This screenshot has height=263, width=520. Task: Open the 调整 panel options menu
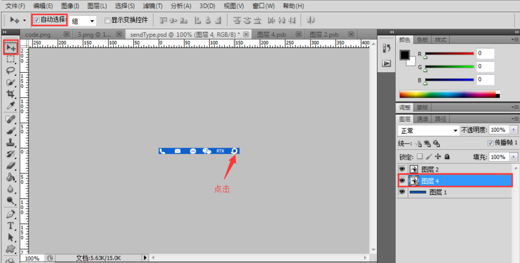point(515,107)
